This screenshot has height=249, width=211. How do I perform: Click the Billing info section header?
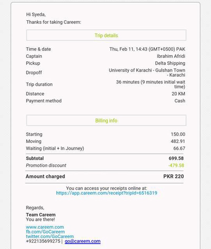(106, 121)
